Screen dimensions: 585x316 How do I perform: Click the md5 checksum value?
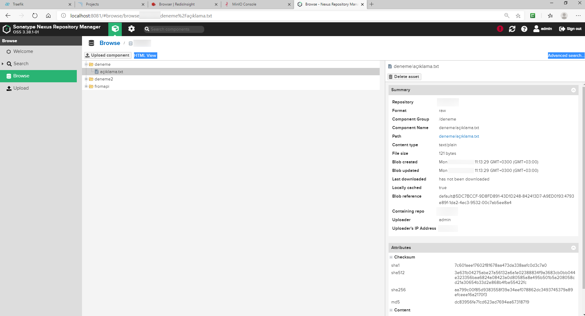pos(492,302)
